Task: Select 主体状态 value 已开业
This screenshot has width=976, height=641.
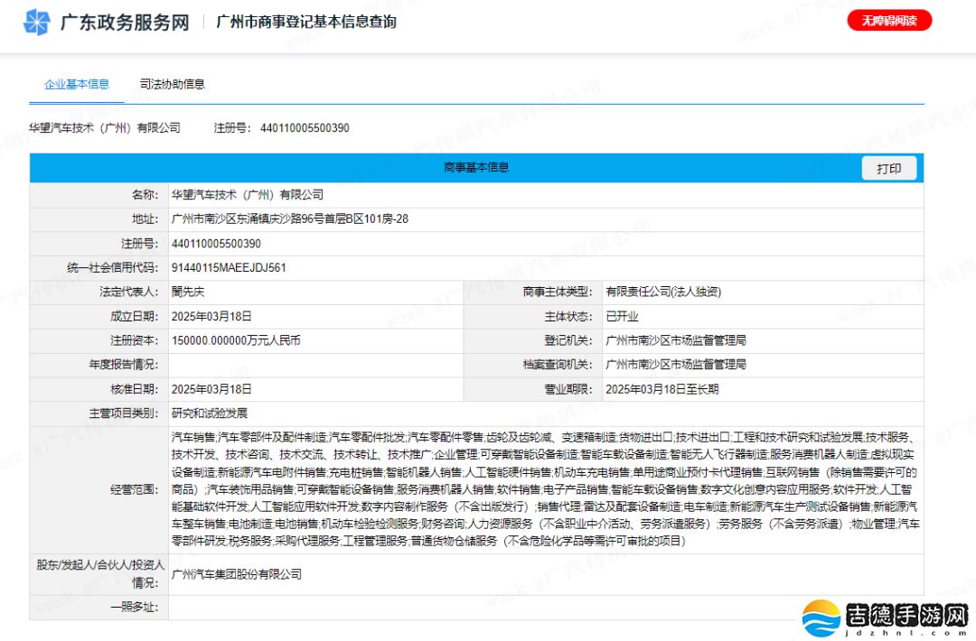Action: 622,317
